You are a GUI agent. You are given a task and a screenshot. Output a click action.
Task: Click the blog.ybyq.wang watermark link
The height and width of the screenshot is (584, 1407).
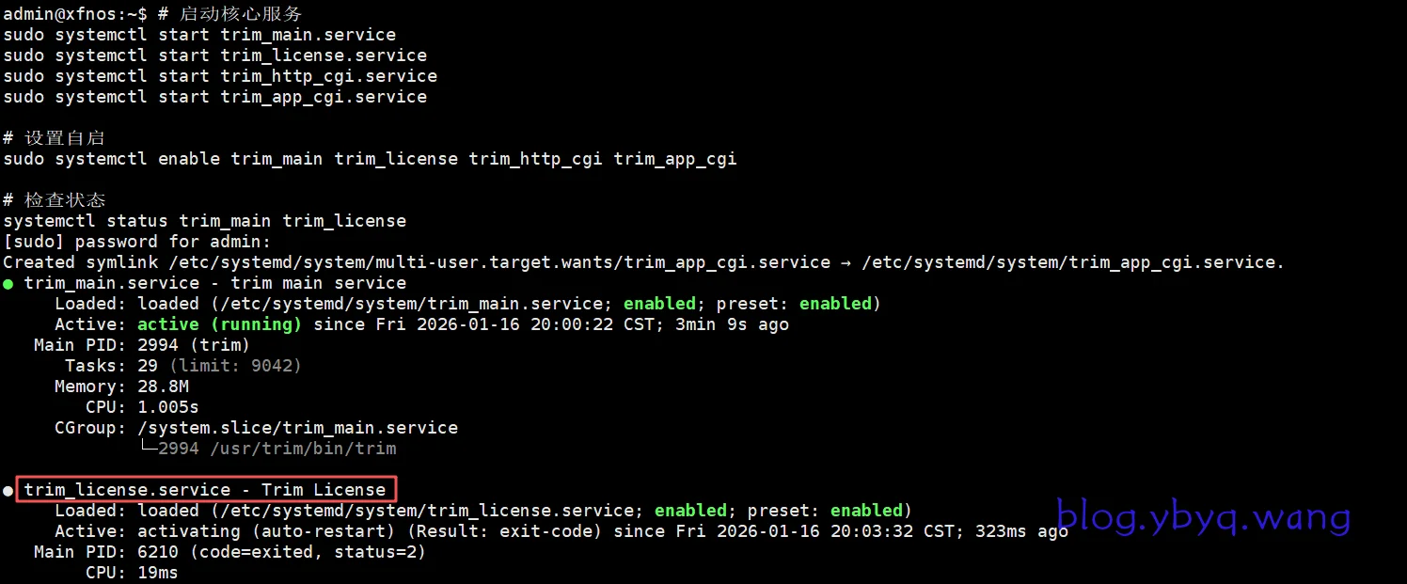(1203, 516)
